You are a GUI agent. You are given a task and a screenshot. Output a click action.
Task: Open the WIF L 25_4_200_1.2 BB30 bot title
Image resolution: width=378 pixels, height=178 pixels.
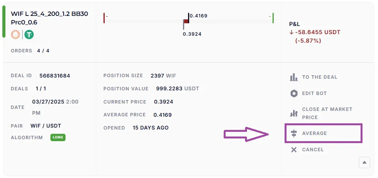49,18
